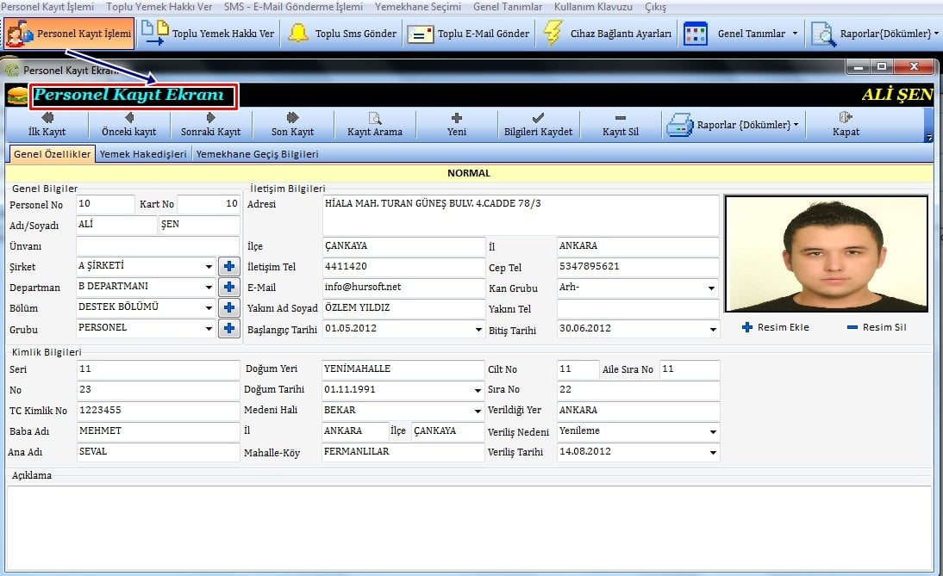
Task: Click into the E-Mail input field
Action: pos(403,288)
